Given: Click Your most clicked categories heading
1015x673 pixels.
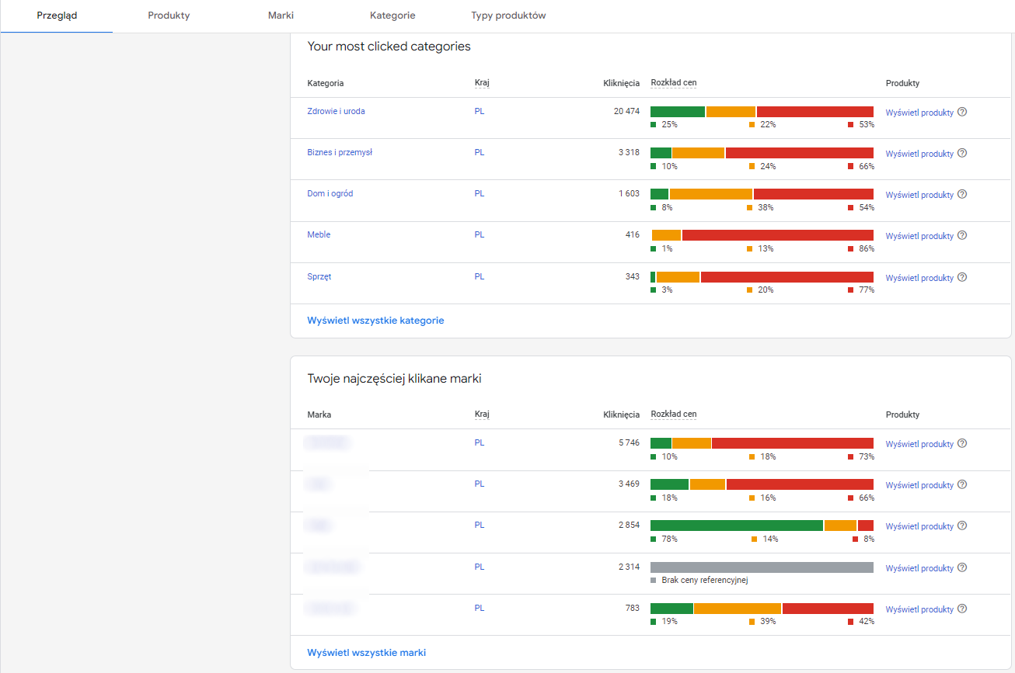Looking at the screenshot, I should coord(389,47).
